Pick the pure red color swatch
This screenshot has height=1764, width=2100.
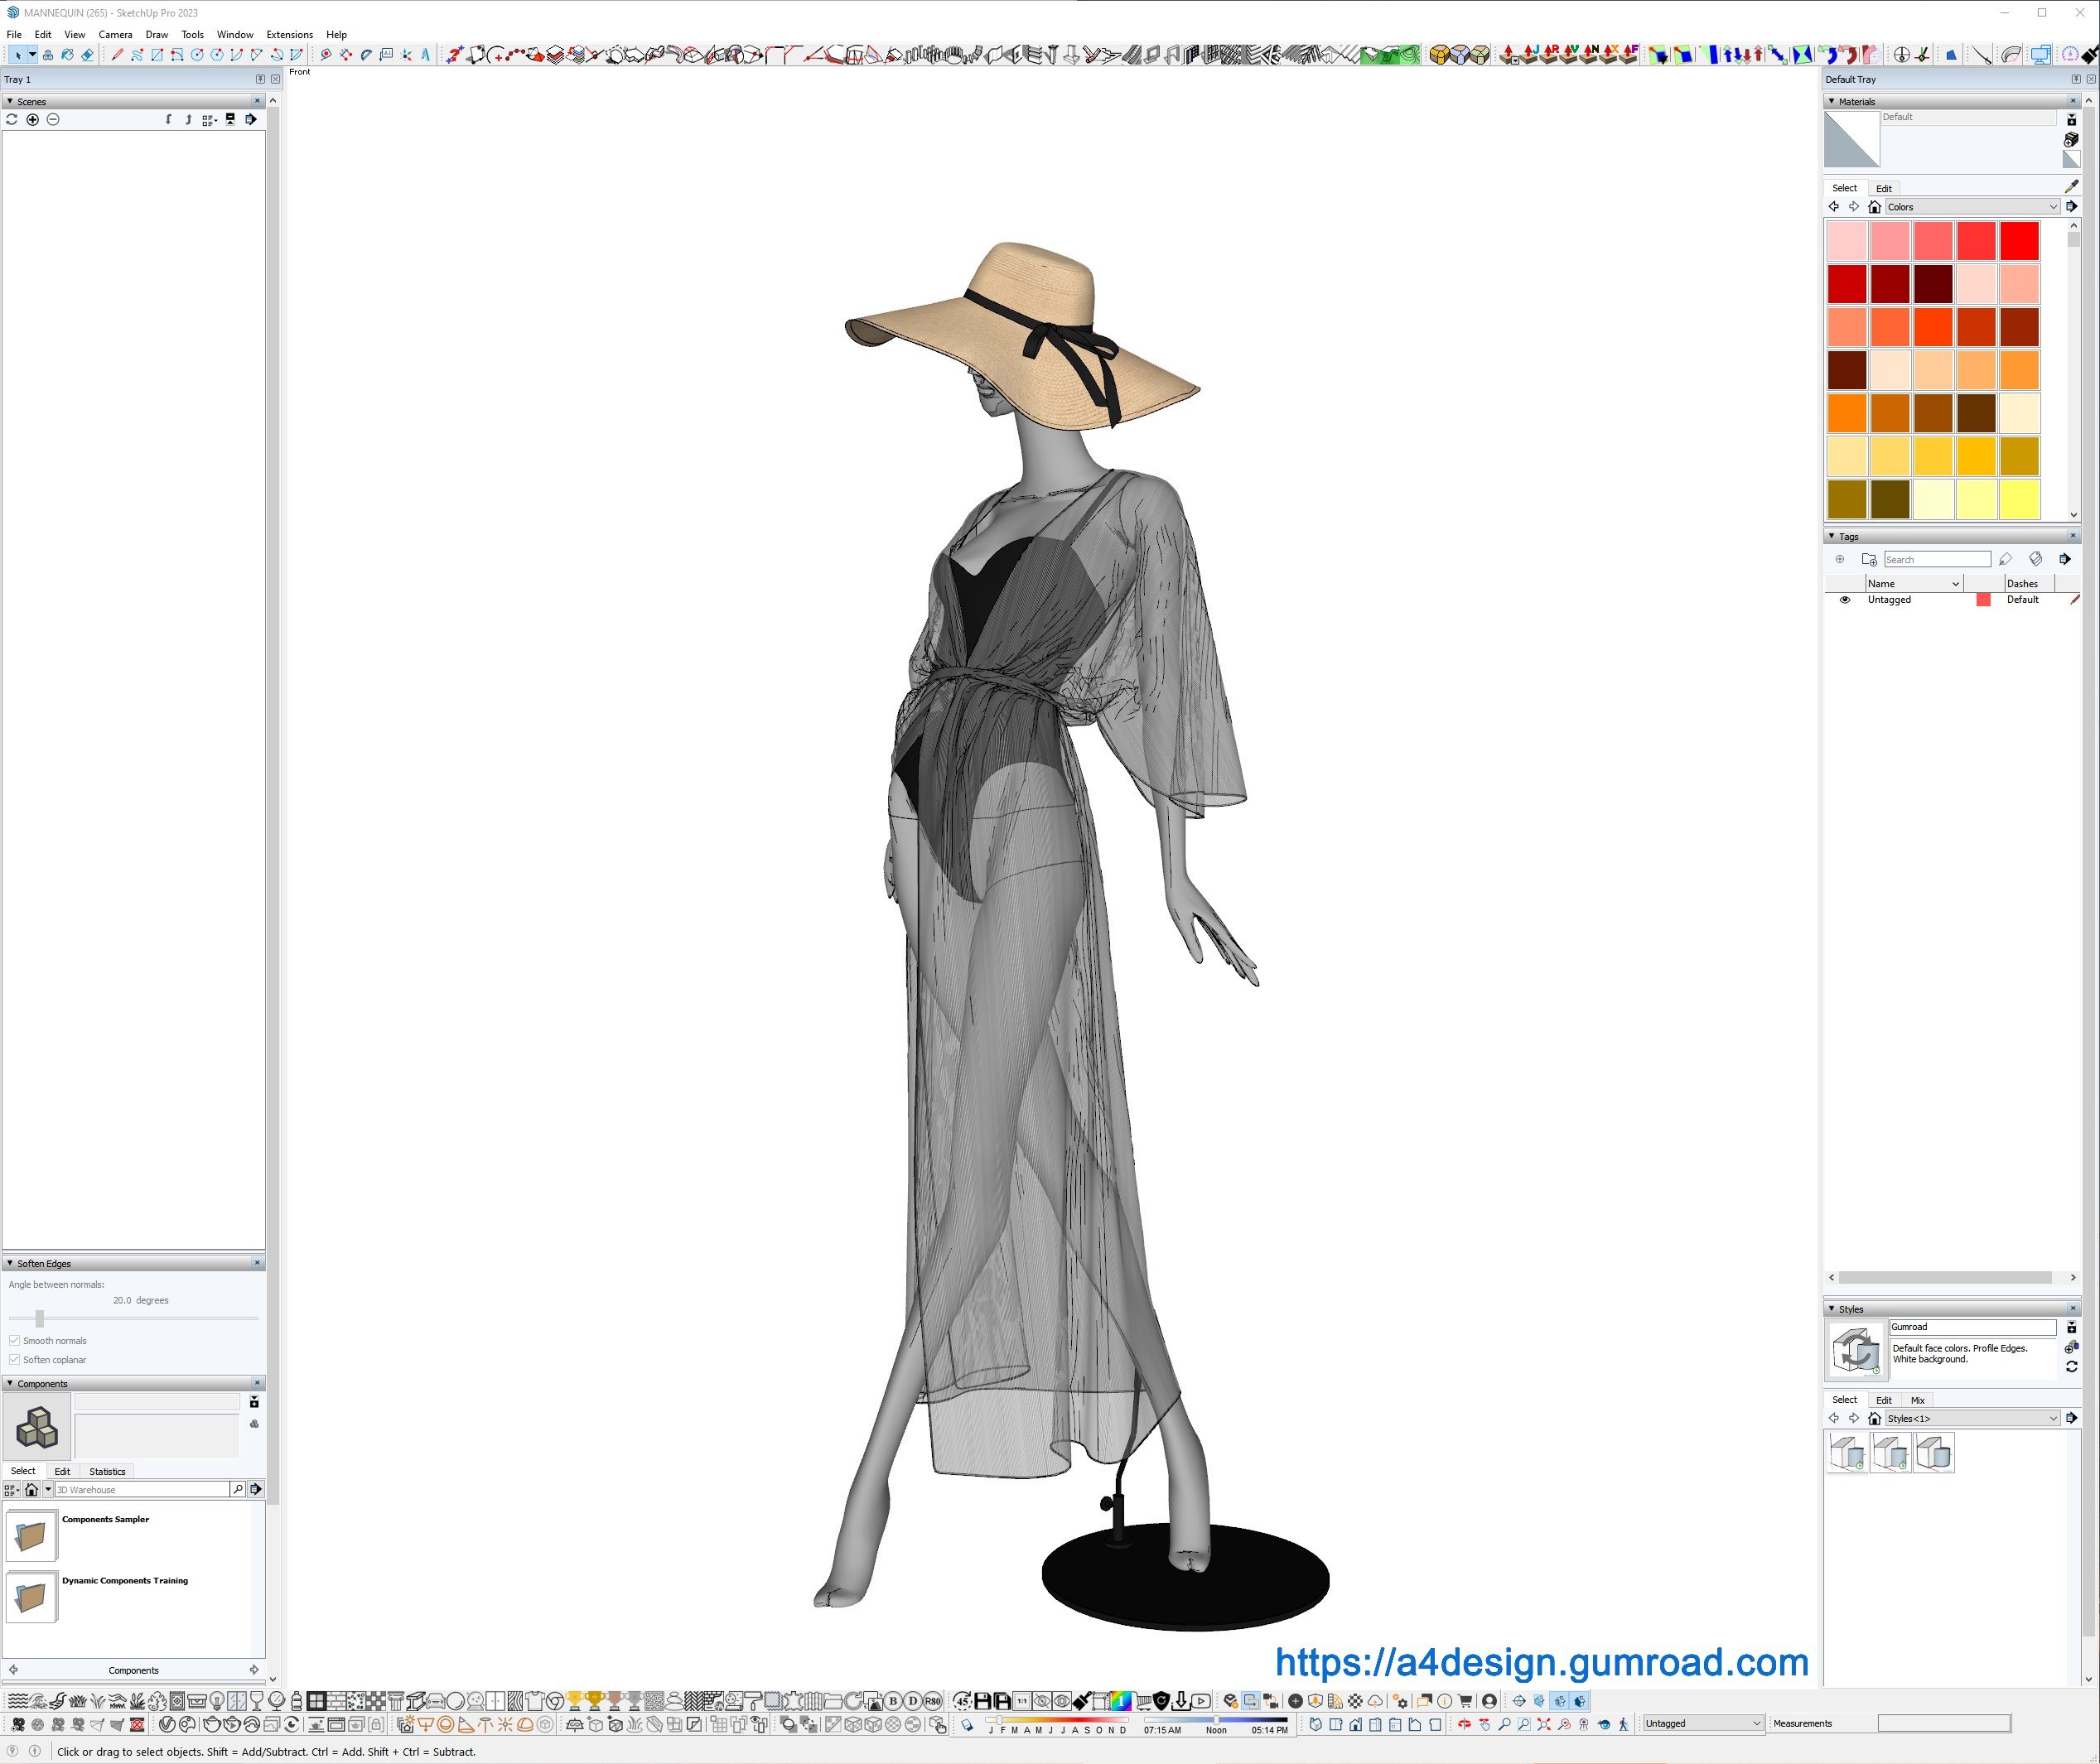click(2019, 241)
